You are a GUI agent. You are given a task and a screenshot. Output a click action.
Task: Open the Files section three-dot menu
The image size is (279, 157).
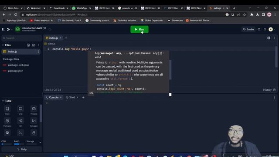click(39, 45)
